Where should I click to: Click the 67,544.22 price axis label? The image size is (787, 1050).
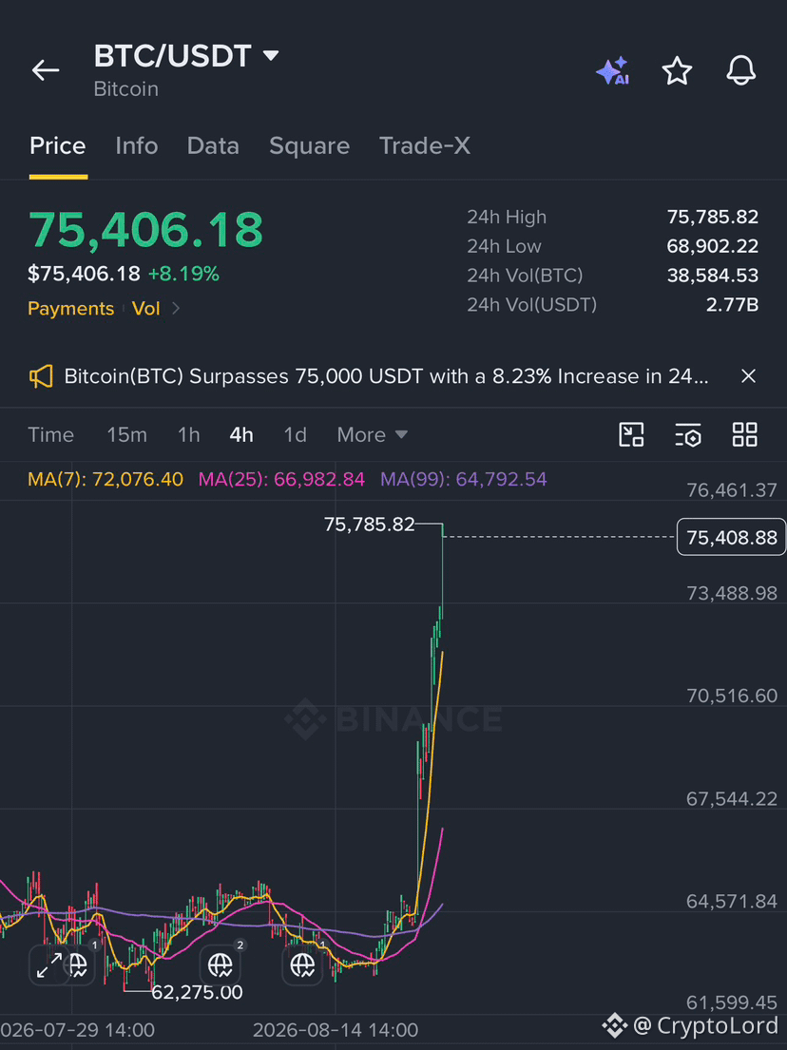pos(732,799)
